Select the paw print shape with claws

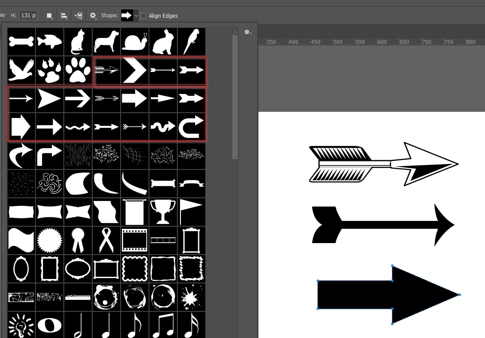point(50,70)
